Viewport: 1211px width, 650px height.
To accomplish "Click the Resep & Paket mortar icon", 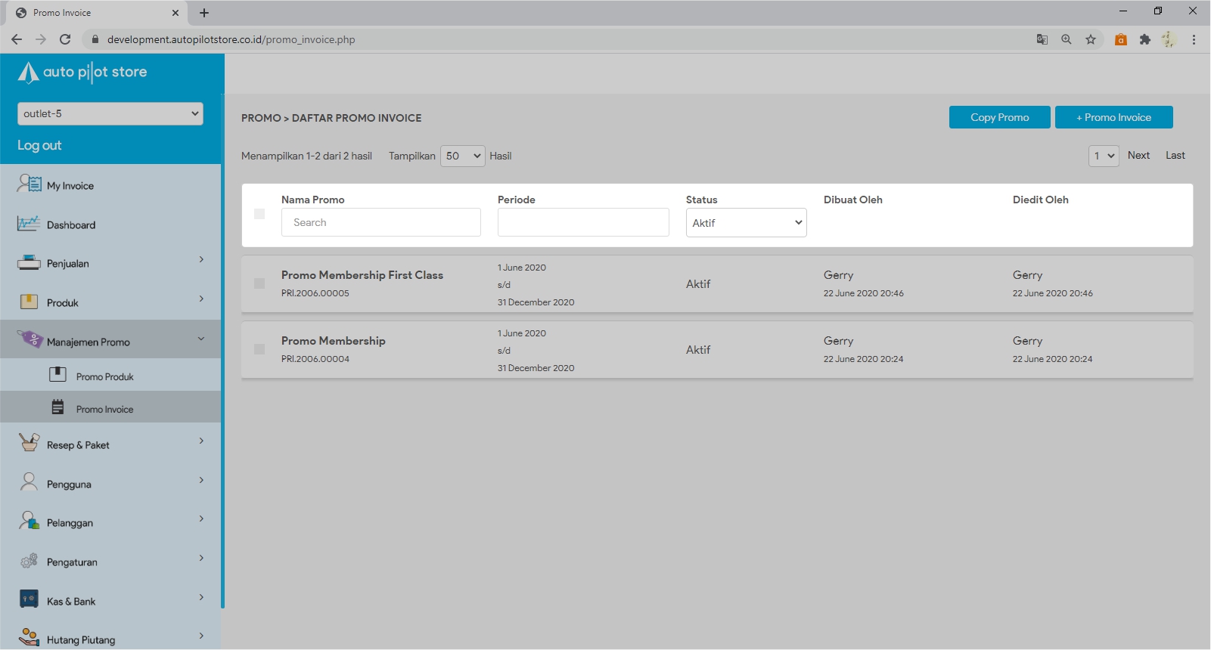I will (x=29, y=444).
